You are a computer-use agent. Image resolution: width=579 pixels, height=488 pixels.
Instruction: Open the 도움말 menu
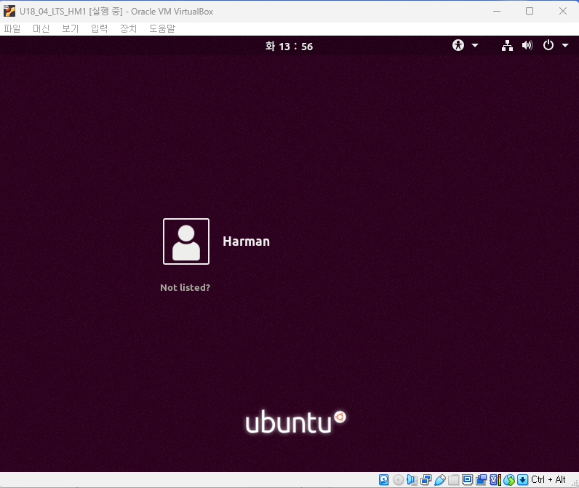click(x=162, y=29)
